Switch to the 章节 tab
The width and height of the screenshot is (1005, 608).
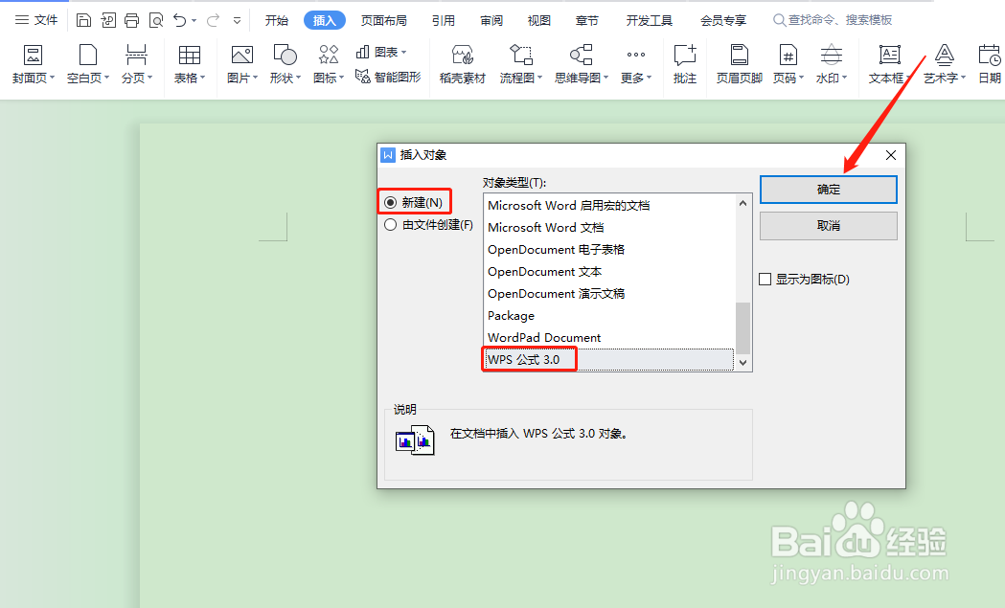click(x=586, y=20)
